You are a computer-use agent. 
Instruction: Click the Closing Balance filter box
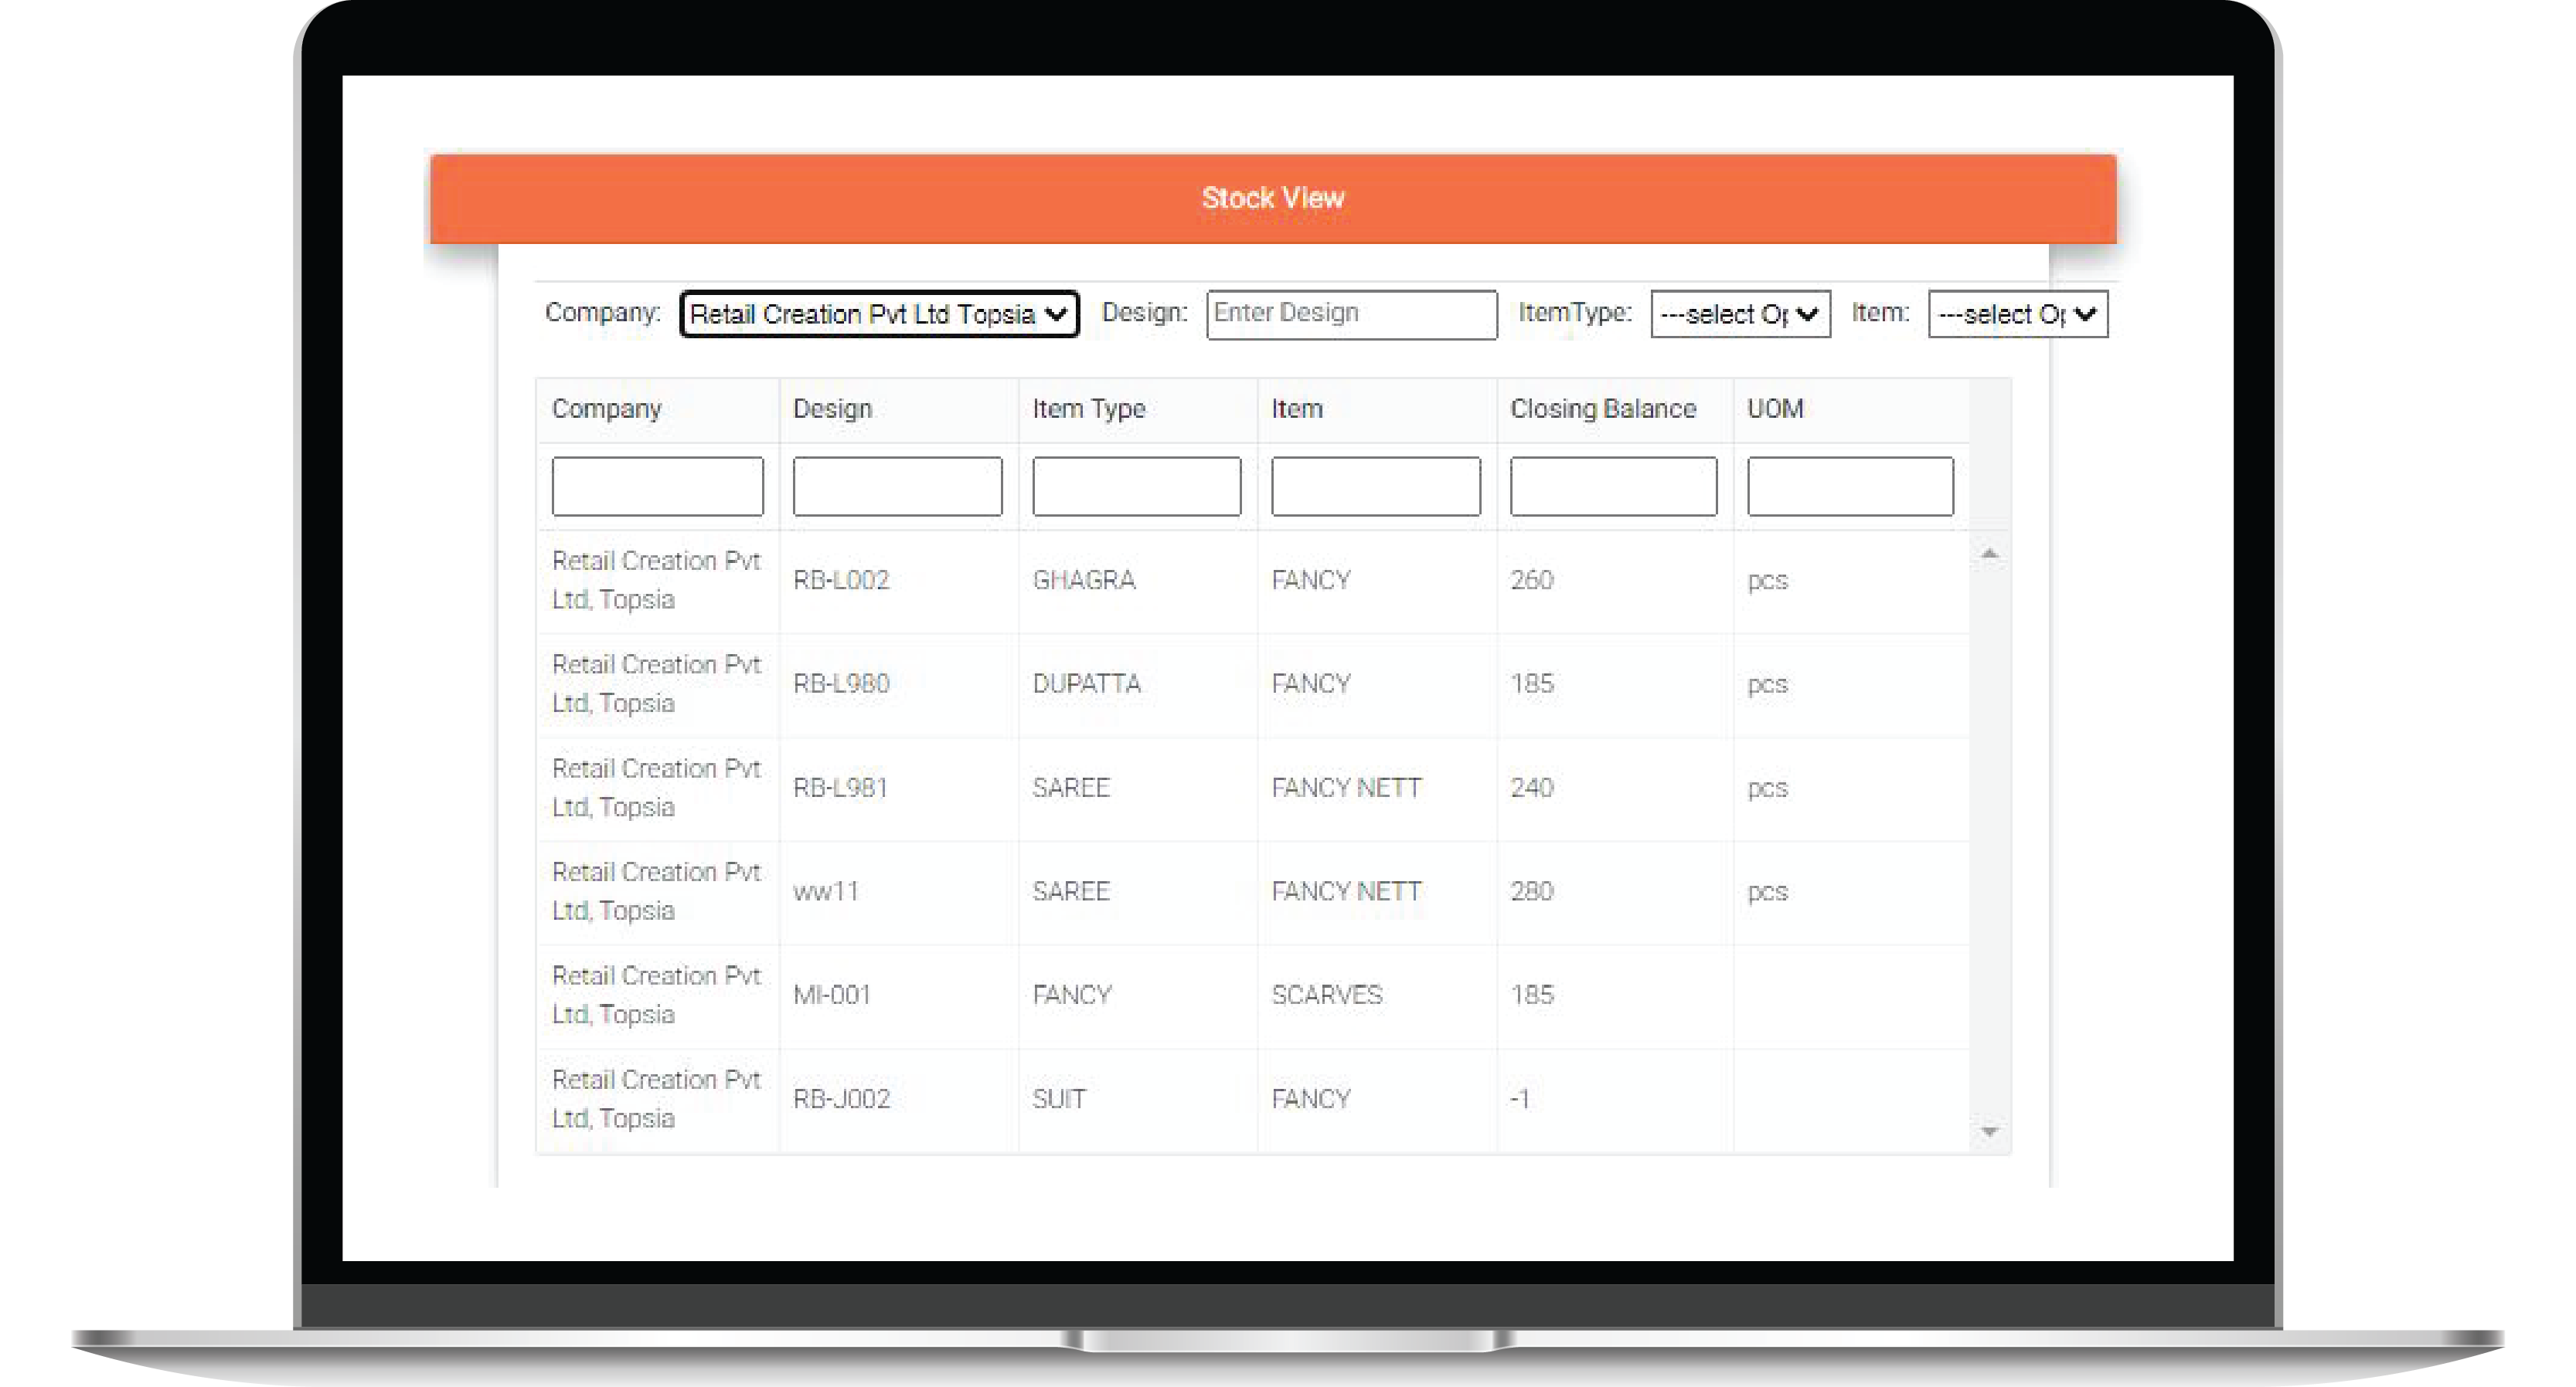[1612, 486]
